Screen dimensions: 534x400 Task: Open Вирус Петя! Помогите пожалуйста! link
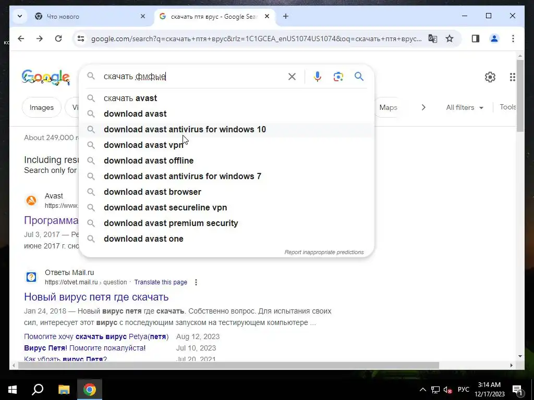(x=85, y=348)
